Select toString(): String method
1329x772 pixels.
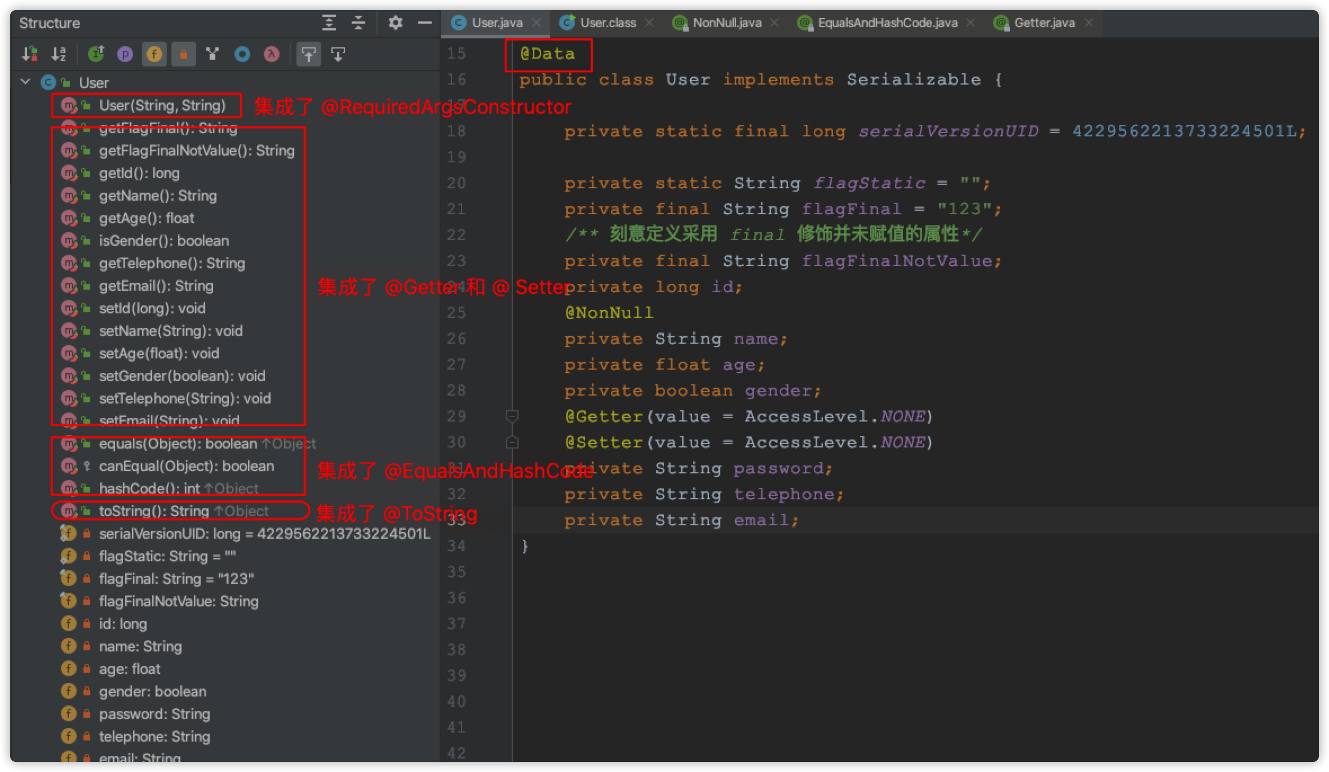pos(154,511)
